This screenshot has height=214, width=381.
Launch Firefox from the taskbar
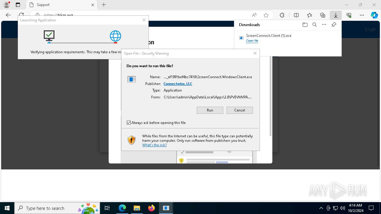(151, 208)
